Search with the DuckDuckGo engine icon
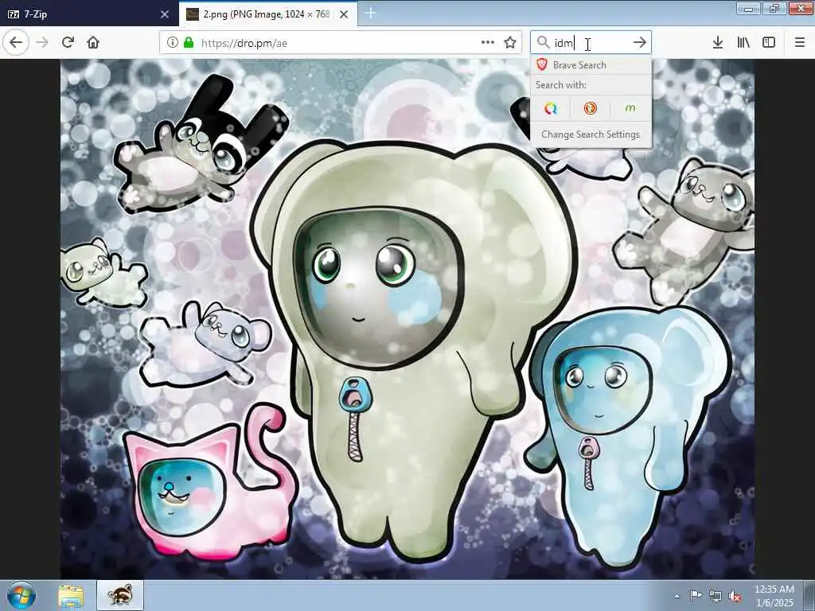The image size is (815, 611). pyautogui.click(x=590, y=108)
